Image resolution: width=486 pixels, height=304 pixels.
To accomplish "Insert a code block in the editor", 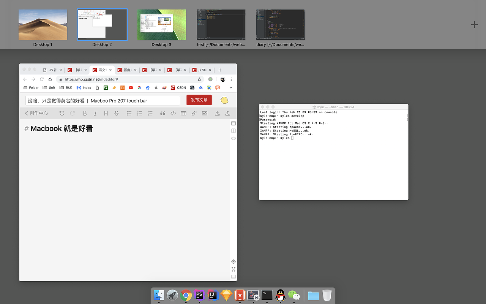I will coord(173,113).
